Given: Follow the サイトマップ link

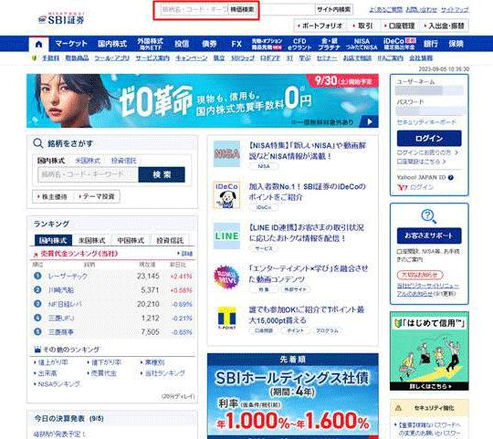Looking at the screenshot, I should (x=455, y=10).
